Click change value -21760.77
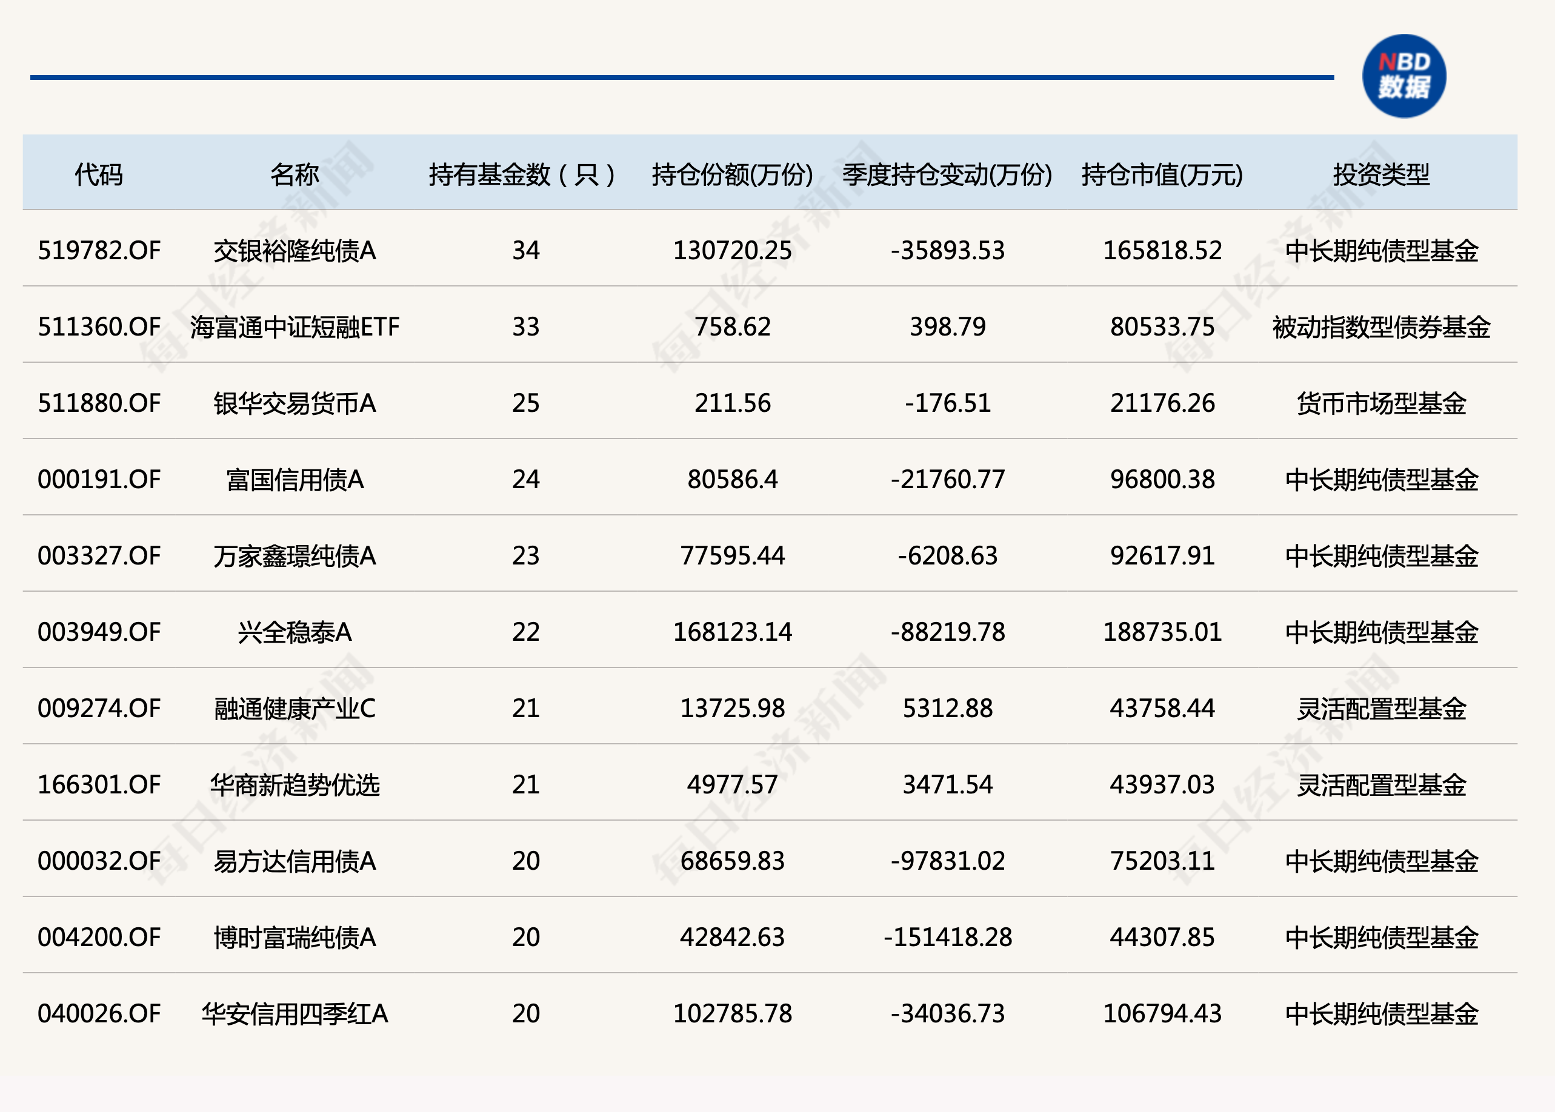 point(947,479)
